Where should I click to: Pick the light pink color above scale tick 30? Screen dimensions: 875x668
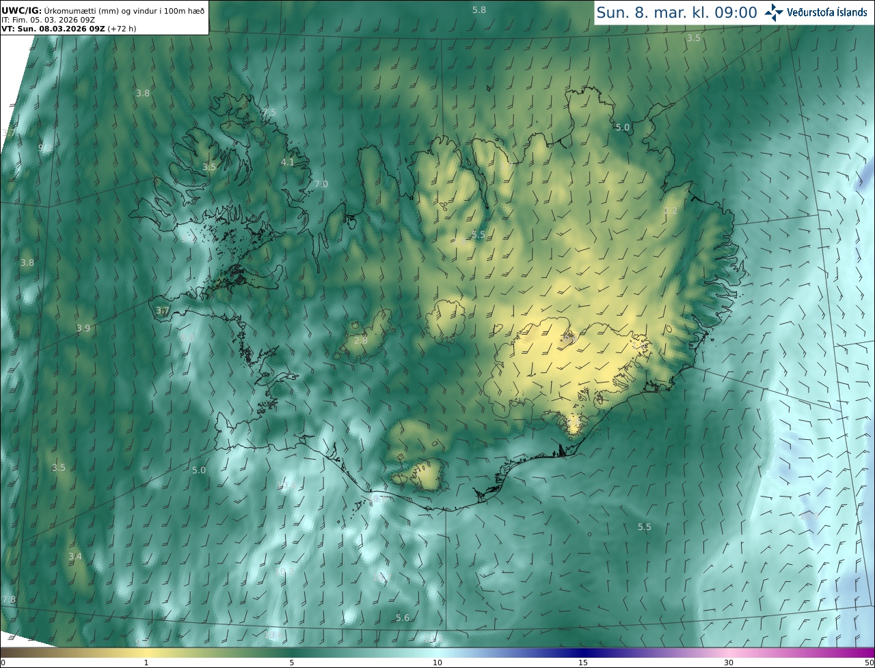729,653
